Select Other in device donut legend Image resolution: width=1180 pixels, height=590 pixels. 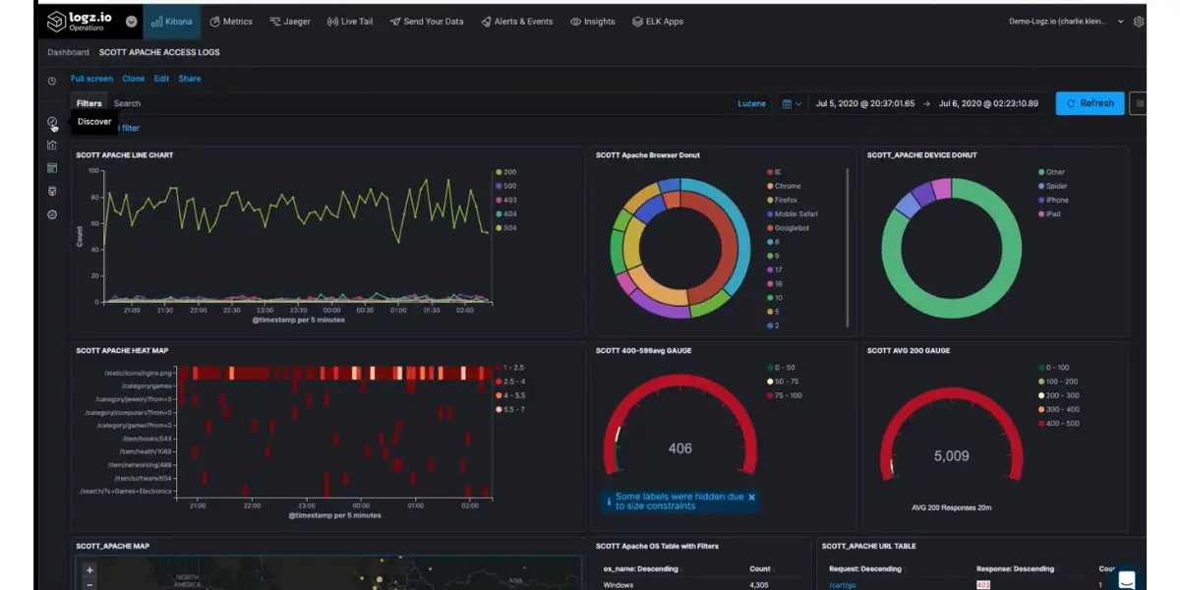point(1052,172)
